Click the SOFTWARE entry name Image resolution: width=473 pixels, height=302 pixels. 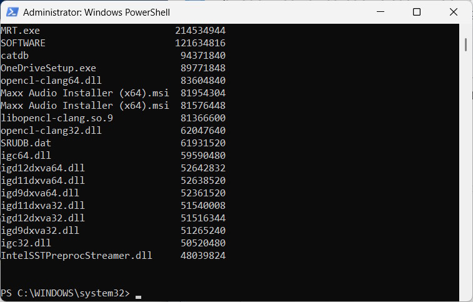tap(23, 43)
